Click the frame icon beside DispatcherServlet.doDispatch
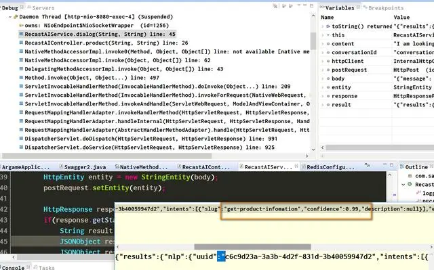 21,139
